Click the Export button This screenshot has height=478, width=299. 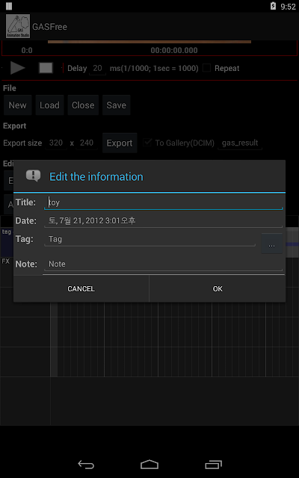coord(120,143)
